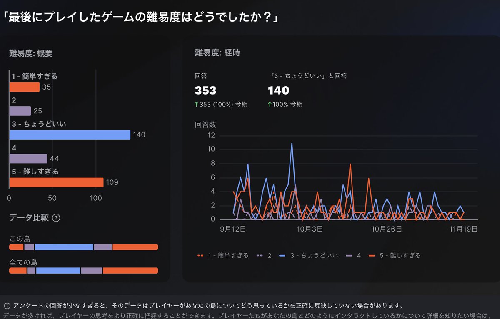
Task: Select the 全ての島 comparison bar
Action: click(83, 271)
